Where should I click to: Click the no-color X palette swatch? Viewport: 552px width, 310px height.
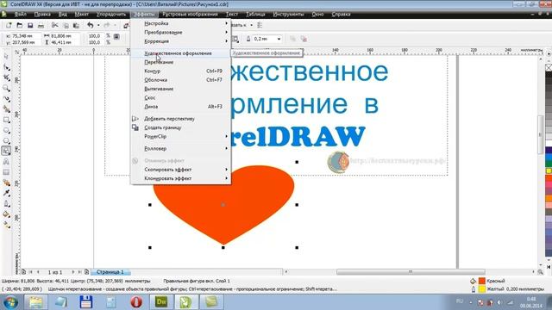point(549,67)
